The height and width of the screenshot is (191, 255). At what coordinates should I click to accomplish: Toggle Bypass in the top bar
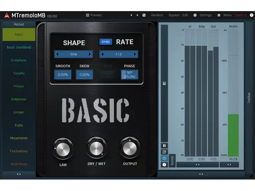point(174,15)
